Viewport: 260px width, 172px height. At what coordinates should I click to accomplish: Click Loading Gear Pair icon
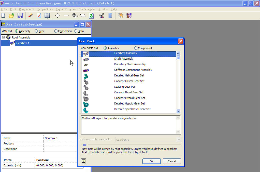(x=86, y=87)
